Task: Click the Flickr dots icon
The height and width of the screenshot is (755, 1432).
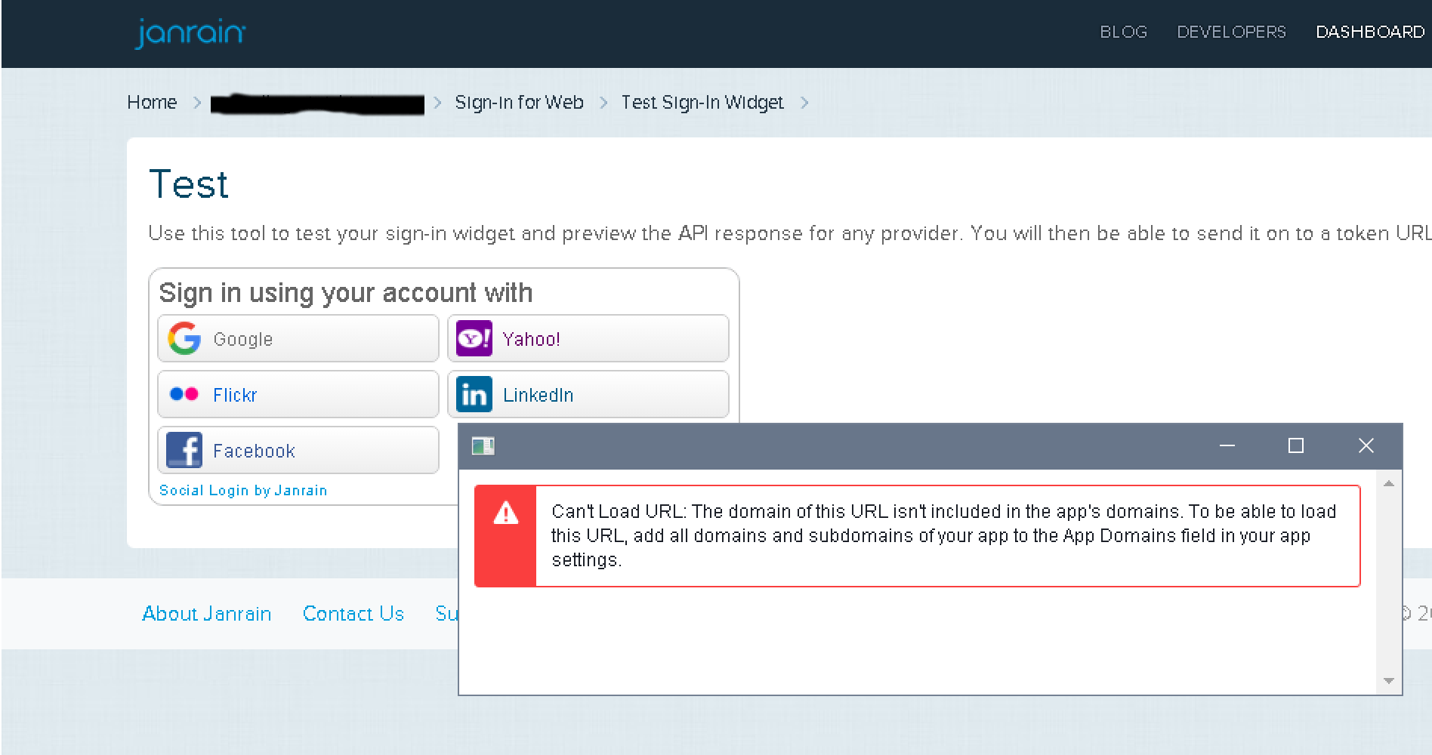Action: (184, 394)
